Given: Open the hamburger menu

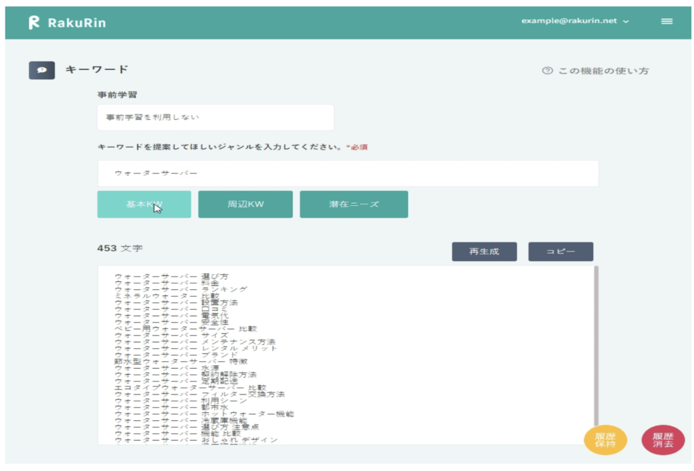Looking at the screenshot, I should point(666,21).
